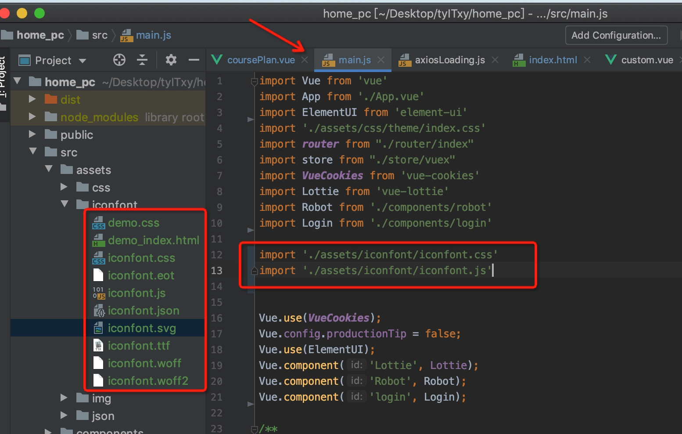The height and width of the screenshot is (434, 682).
Task: Click the node_modules folder icon
Action: [51, 116]
